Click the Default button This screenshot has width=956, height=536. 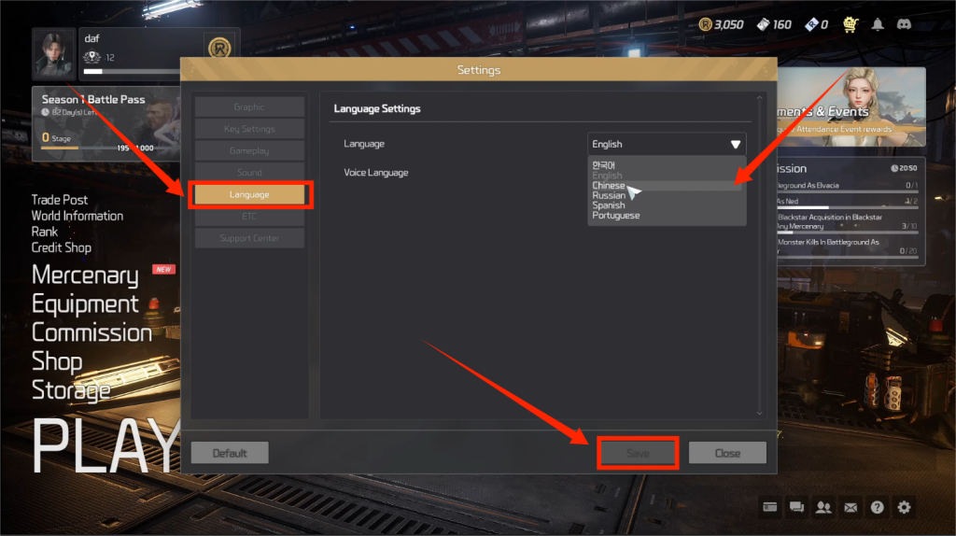click(230, 453)
